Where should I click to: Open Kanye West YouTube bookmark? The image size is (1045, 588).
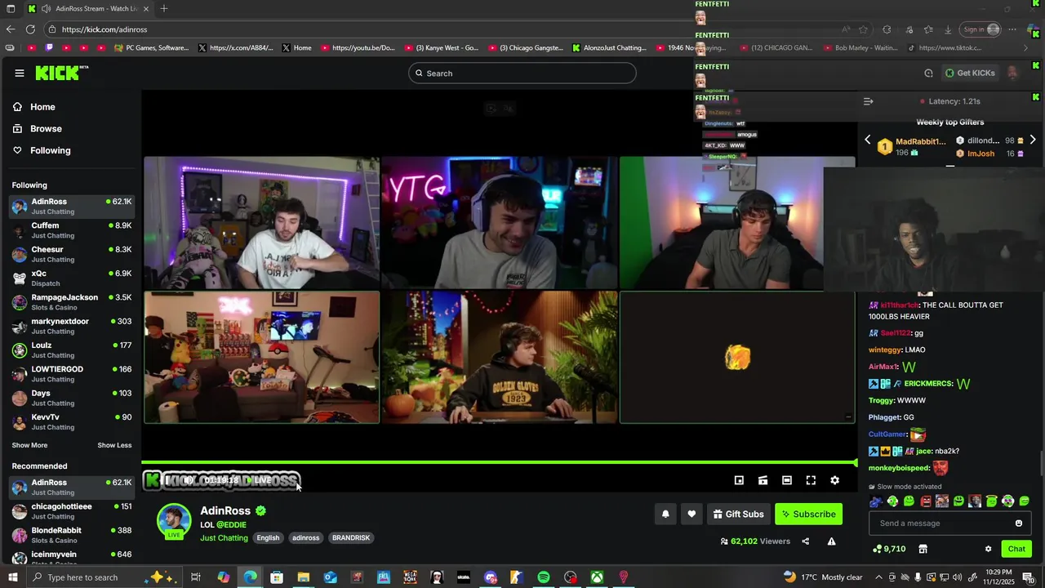[442, 48]
